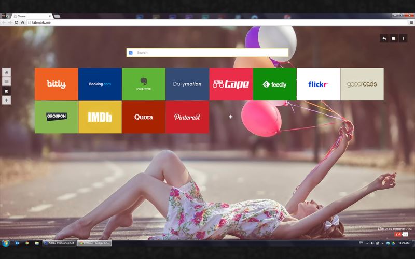Open the Pinterest bookmark tile
The image size is (415, 259).
[x=187, y=117]
